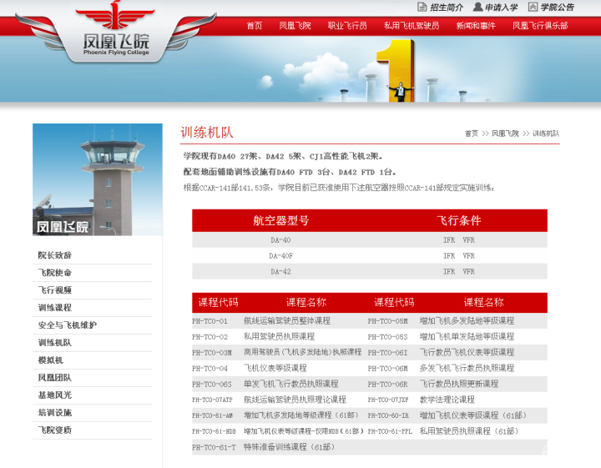The width and height of the screenshot is (601, 468).
Task: Select 训练机队 in the sidebar
Action: 54,342
